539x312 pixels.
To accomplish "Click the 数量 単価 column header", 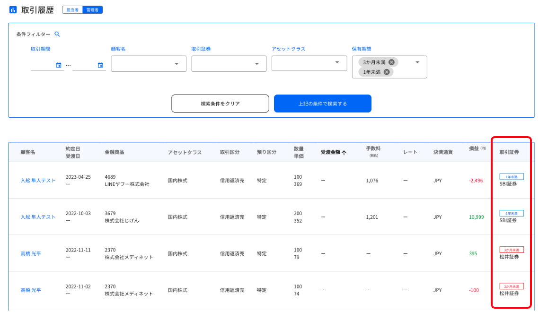I will pos(299,152).
